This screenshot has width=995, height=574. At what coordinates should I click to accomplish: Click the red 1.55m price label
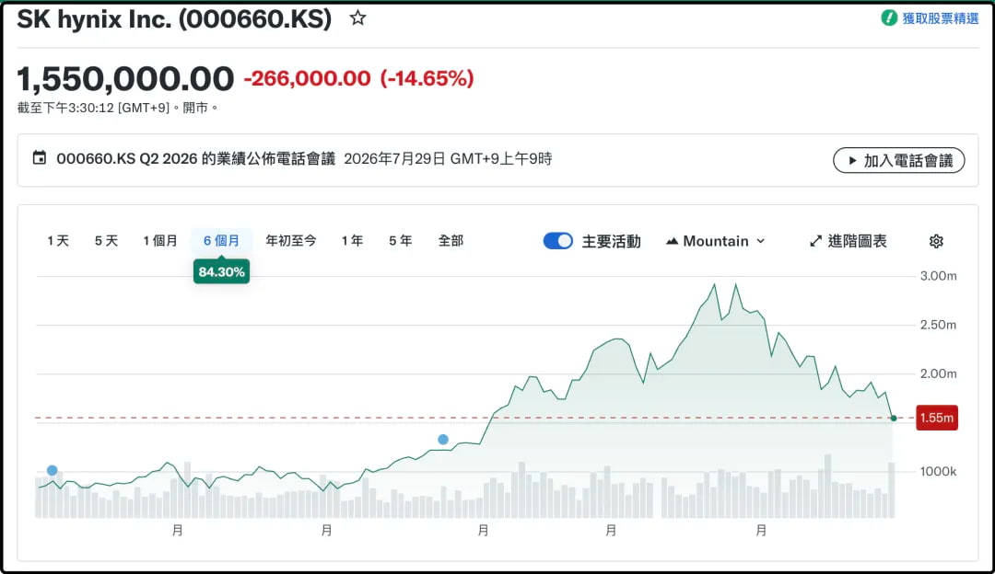[x=937, y=418]
